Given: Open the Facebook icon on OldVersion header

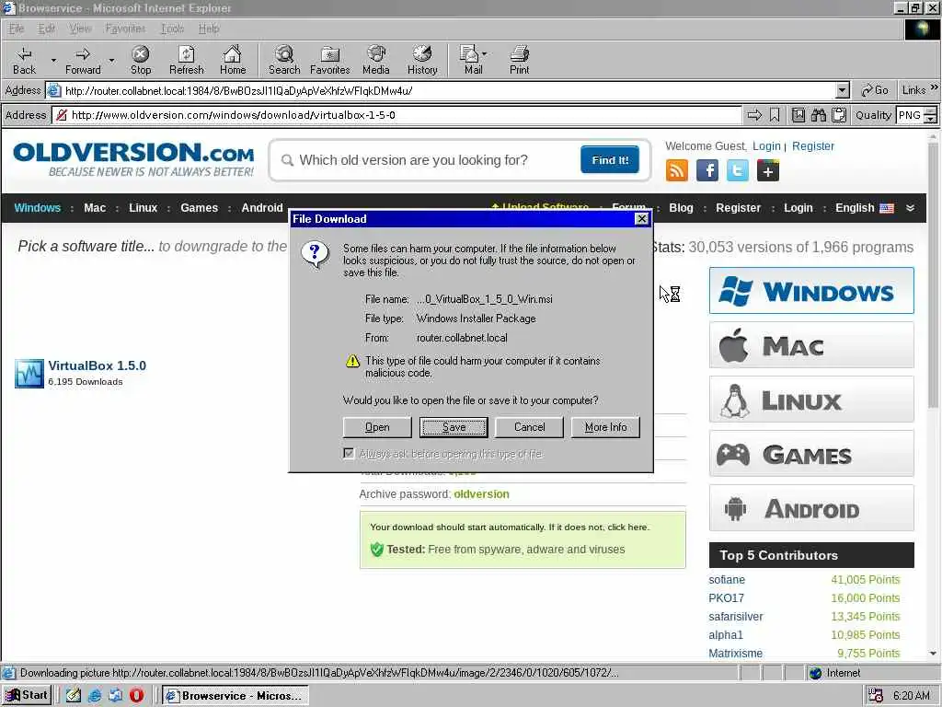Looking at the screenshot, I should coord(707,170).
